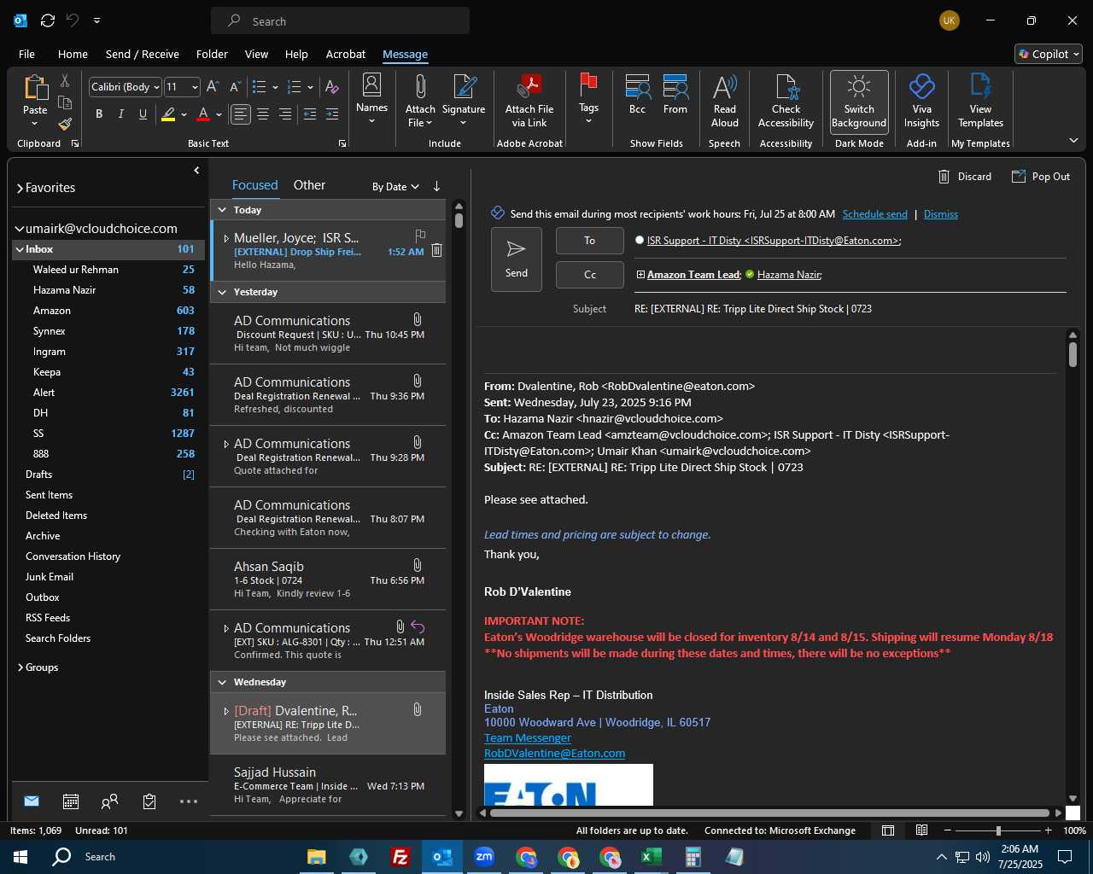The image size is (1093, 874).
Task: Discard the draft reply
Action: point(965,177)
